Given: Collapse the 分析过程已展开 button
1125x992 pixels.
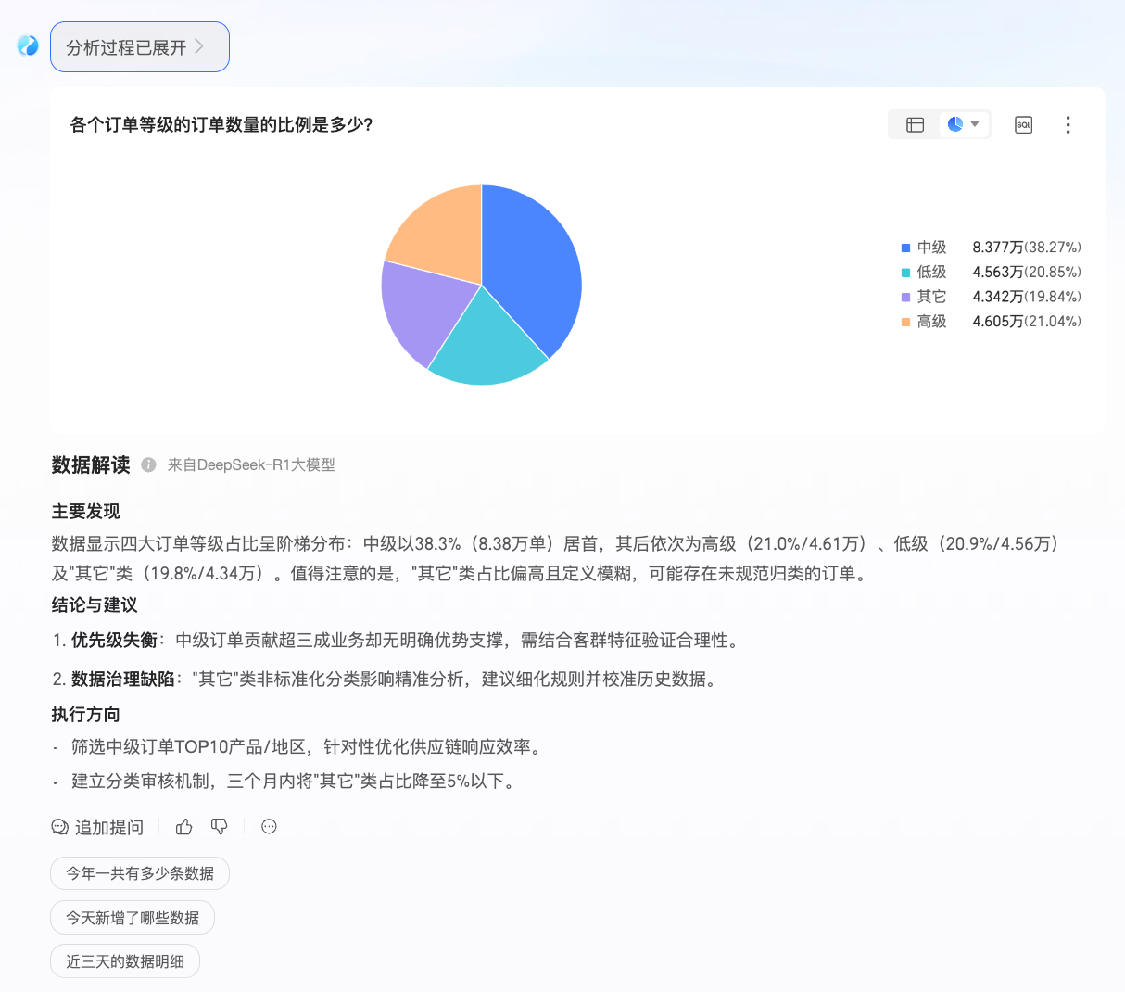Looking at the screenshot, I should click(140, 47).
